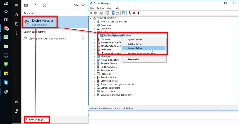This screenshot has height=124, width=239.
Task: Click the Forward arrow in Device Manager toolbar
Action: (x=95, y=13)
